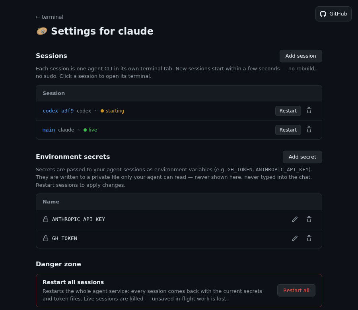Click the Sessions section heading
Screen dimensions: 358x310
pyautogui.click(x=51, y=56)
